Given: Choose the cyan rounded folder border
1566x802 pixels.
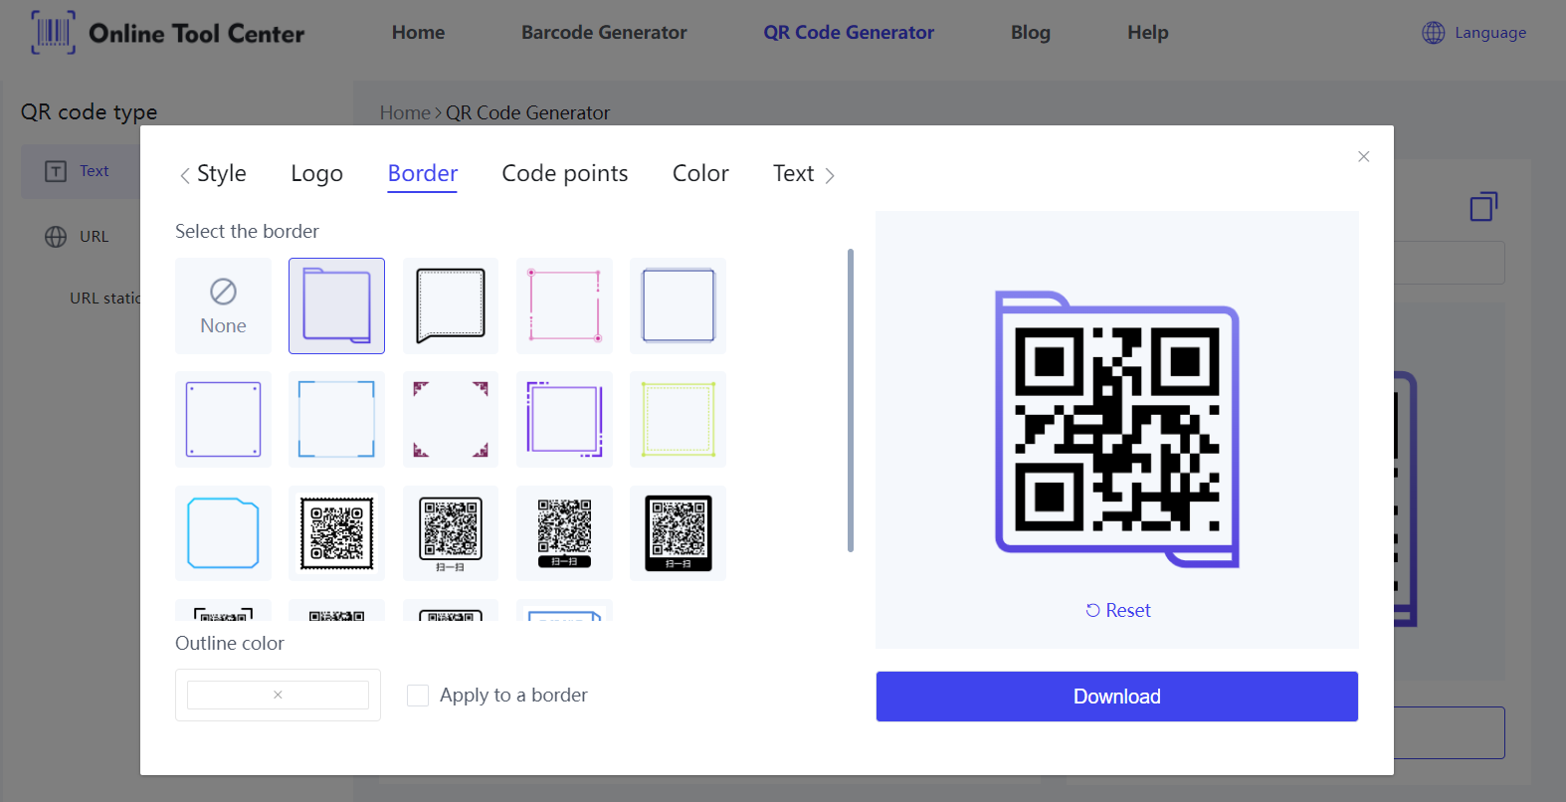Looking at the screenshot, I should 223,533.
